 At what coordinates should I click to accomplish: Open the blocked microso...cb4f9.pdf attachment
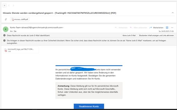click(x=20, y=19)
